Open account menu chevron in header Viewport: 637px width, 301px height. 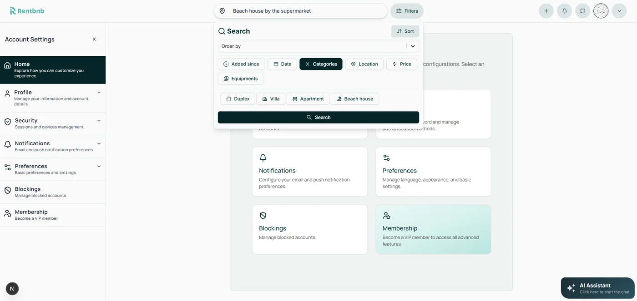click(619, 11)
